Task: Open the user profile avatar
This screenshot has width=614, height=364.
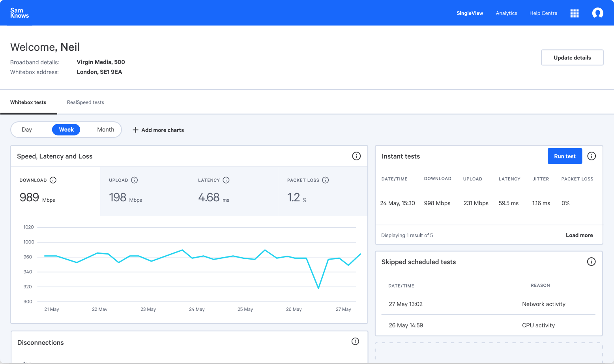Action: pyautogui.click(x=597, y=13)
